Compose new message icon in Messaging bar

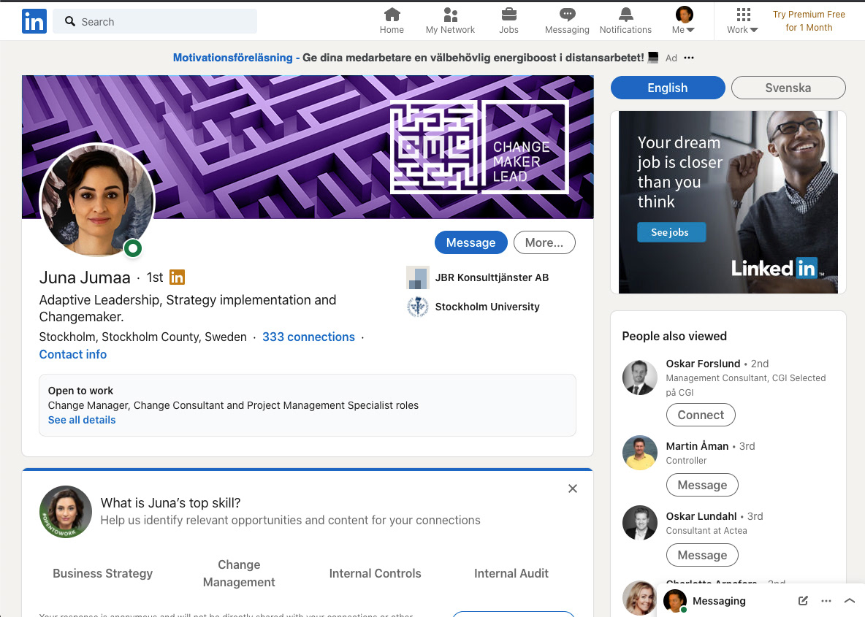click(803, 600)
